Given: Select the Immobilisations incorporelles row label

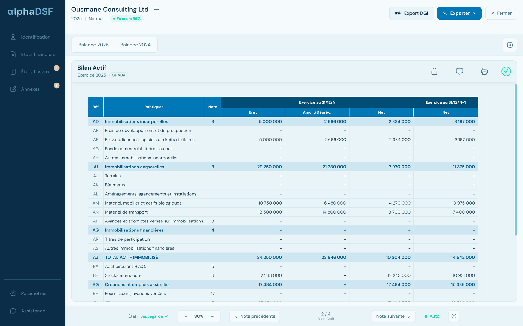Looking at the screenshot, I should pyautogui.click(x=136, y=121).
